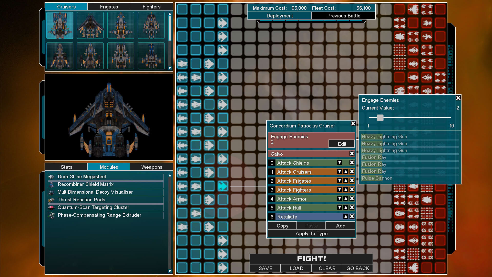Copy the ship orders
Screen dimensions: 492x277
coord(282,226)
